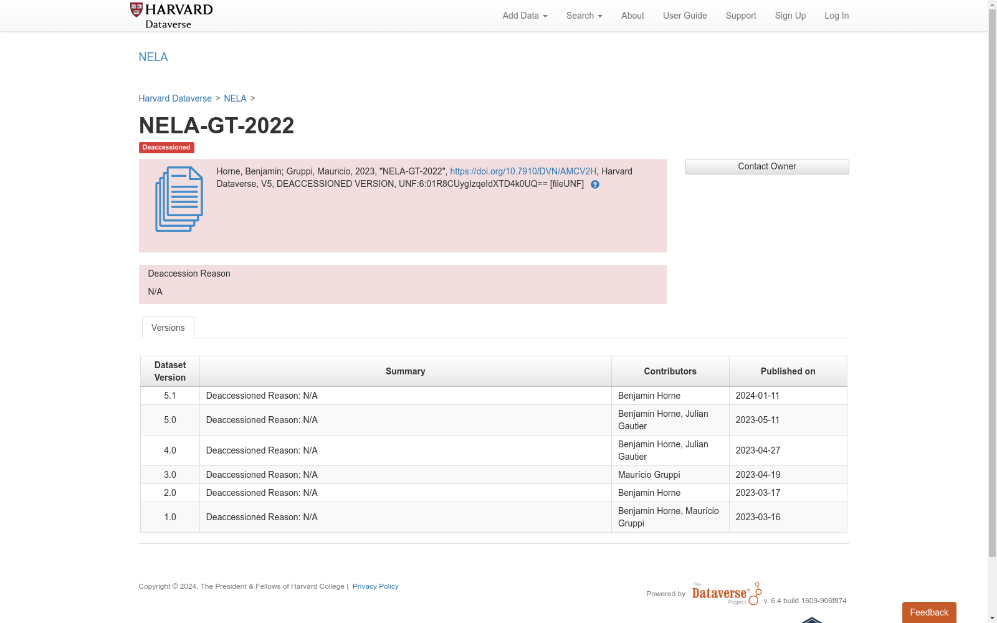Click the date 2023-04-27
The height and width of the screenshot is (623, 997).
[x=758, y=450]
